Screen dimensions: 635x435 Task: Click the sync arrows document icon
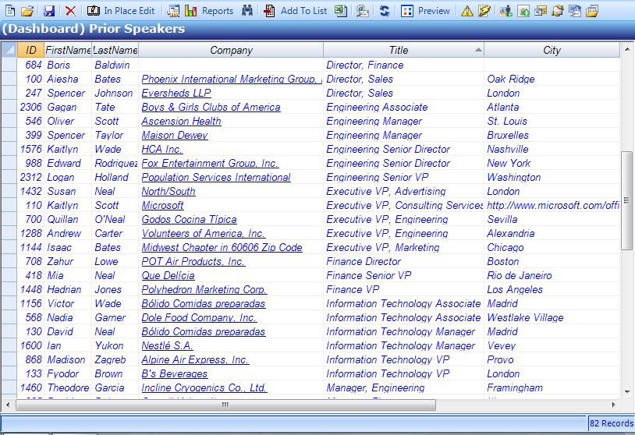558,10
